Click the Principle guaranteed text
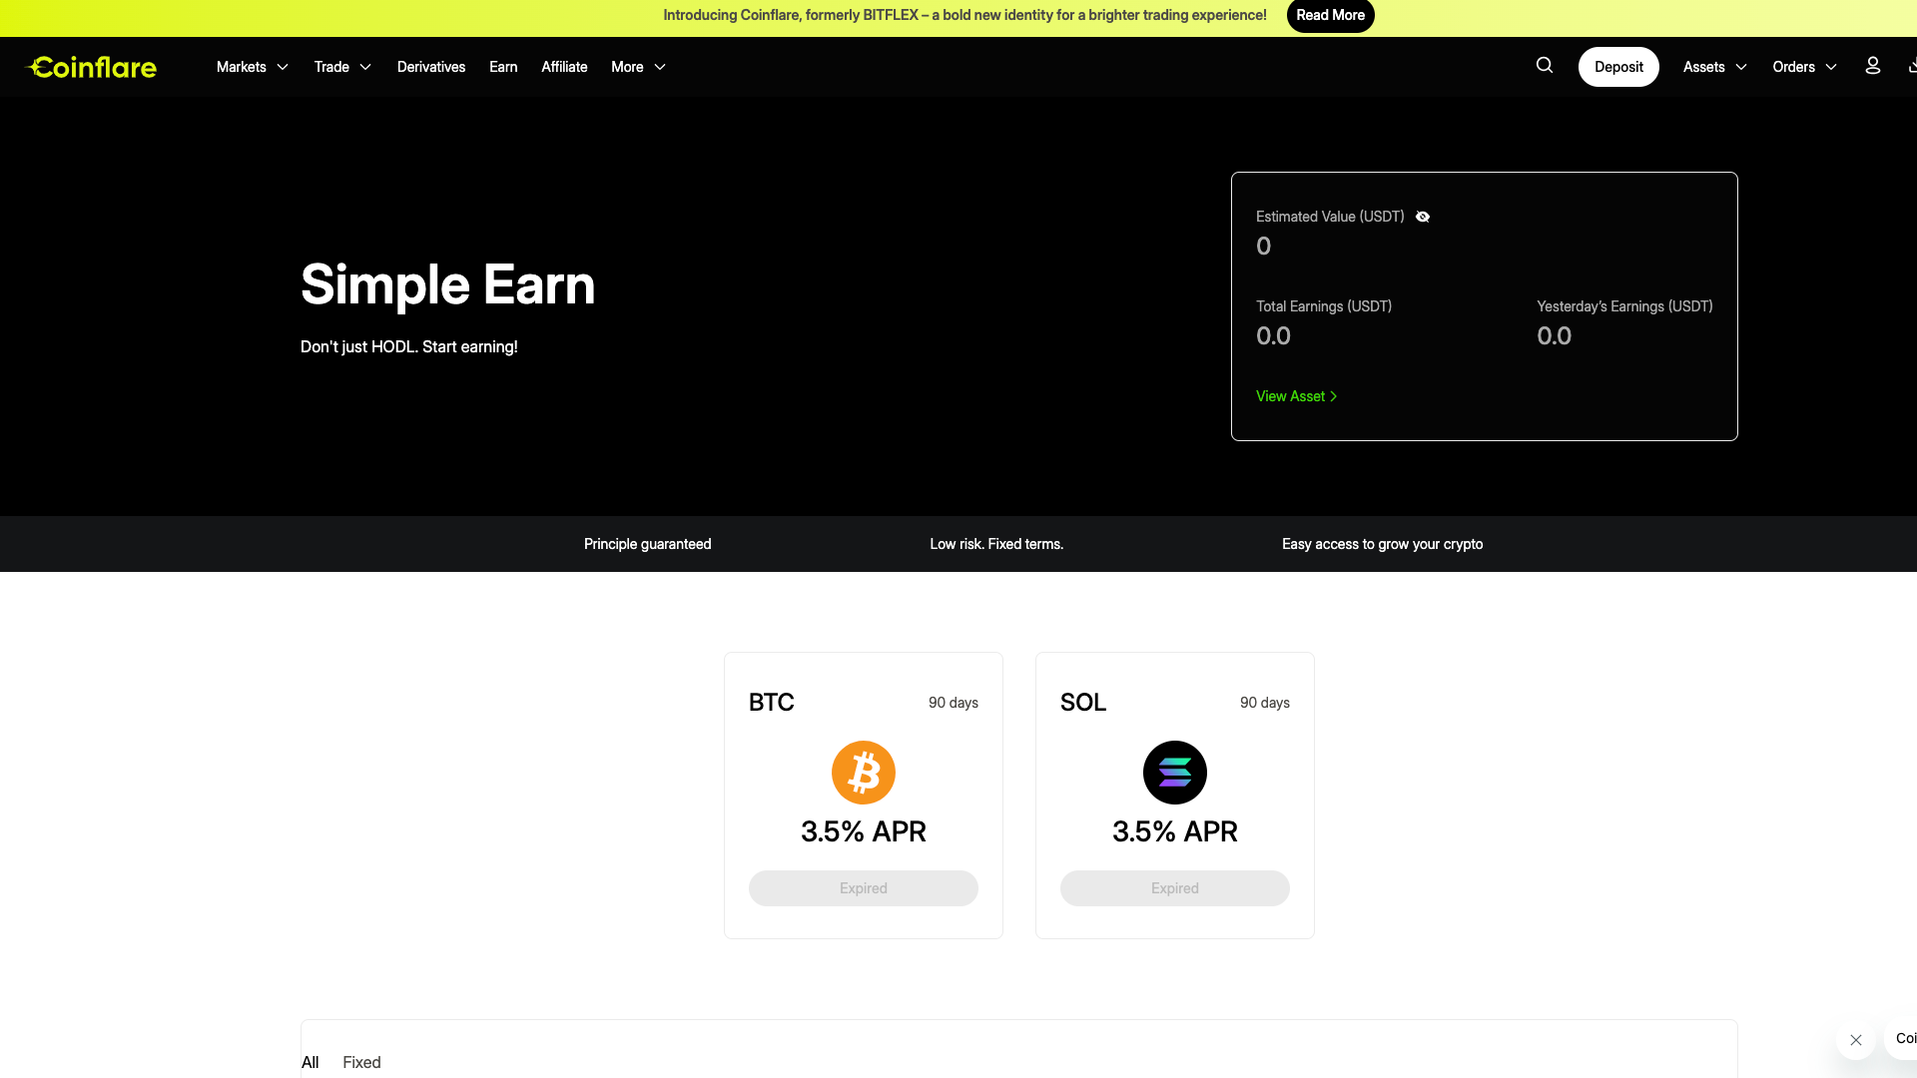1917x1078 pixels. (x=648, y=544)
